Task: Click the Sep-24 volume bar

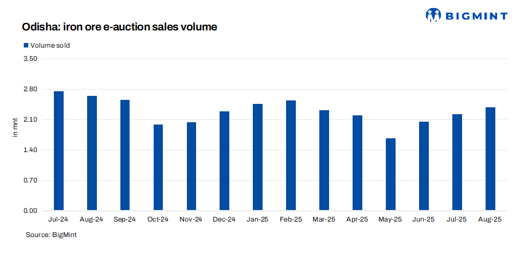Action: tap(125, 156)
